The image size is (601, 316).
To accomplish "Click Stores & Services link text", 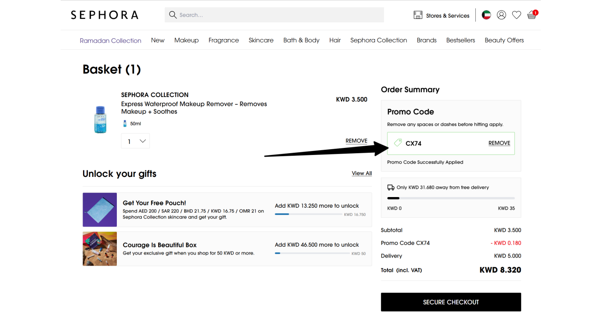I will pyautogui.click(x=448, y=15).
